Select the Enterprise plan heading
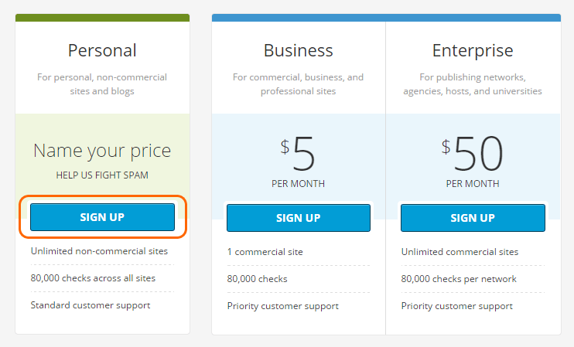The width and height of the screenshot is (574, 347). [473, 51]
